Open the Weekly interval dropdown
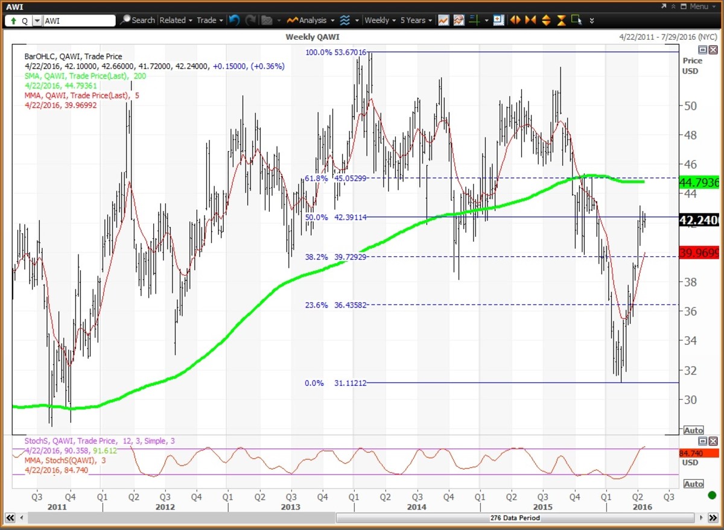 coord(380,21)
